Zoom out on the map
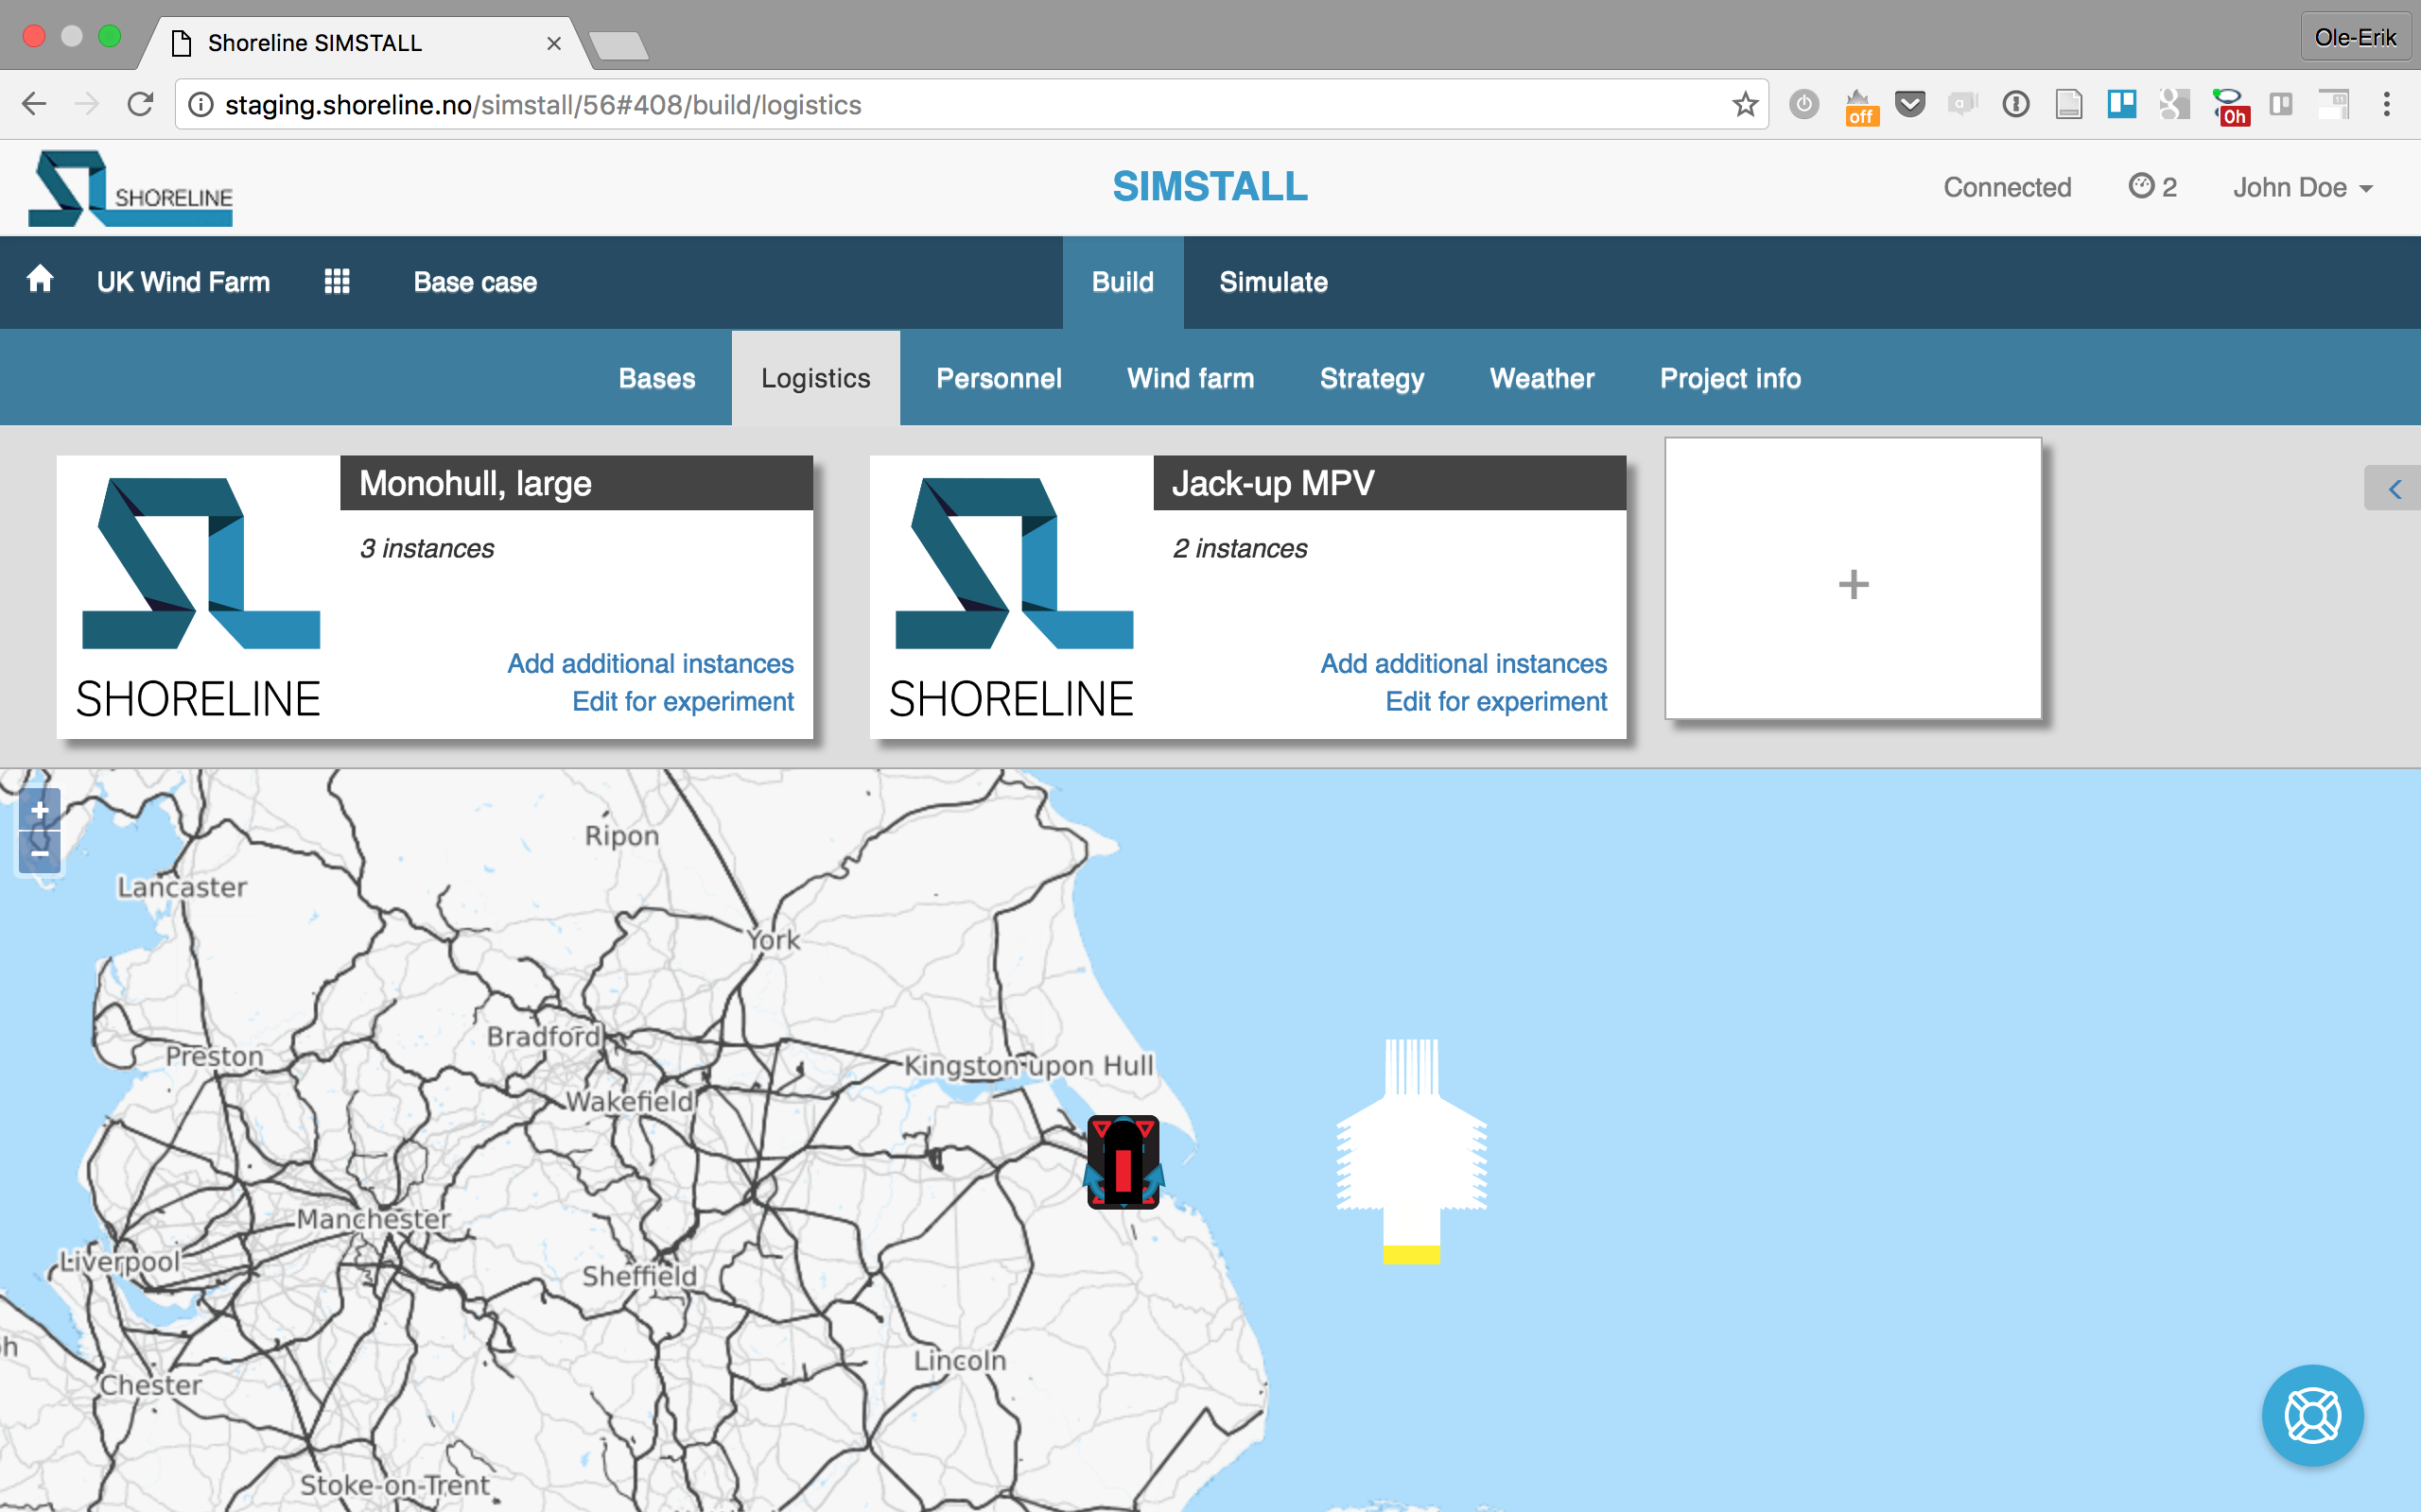Screen dimensions: 2421x1512 [x=40, y=854]
